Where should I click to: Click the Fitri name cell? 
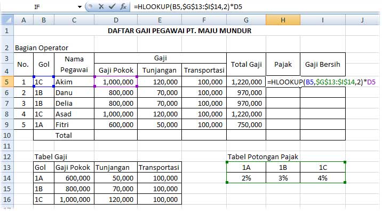click(x=74, y=124)
